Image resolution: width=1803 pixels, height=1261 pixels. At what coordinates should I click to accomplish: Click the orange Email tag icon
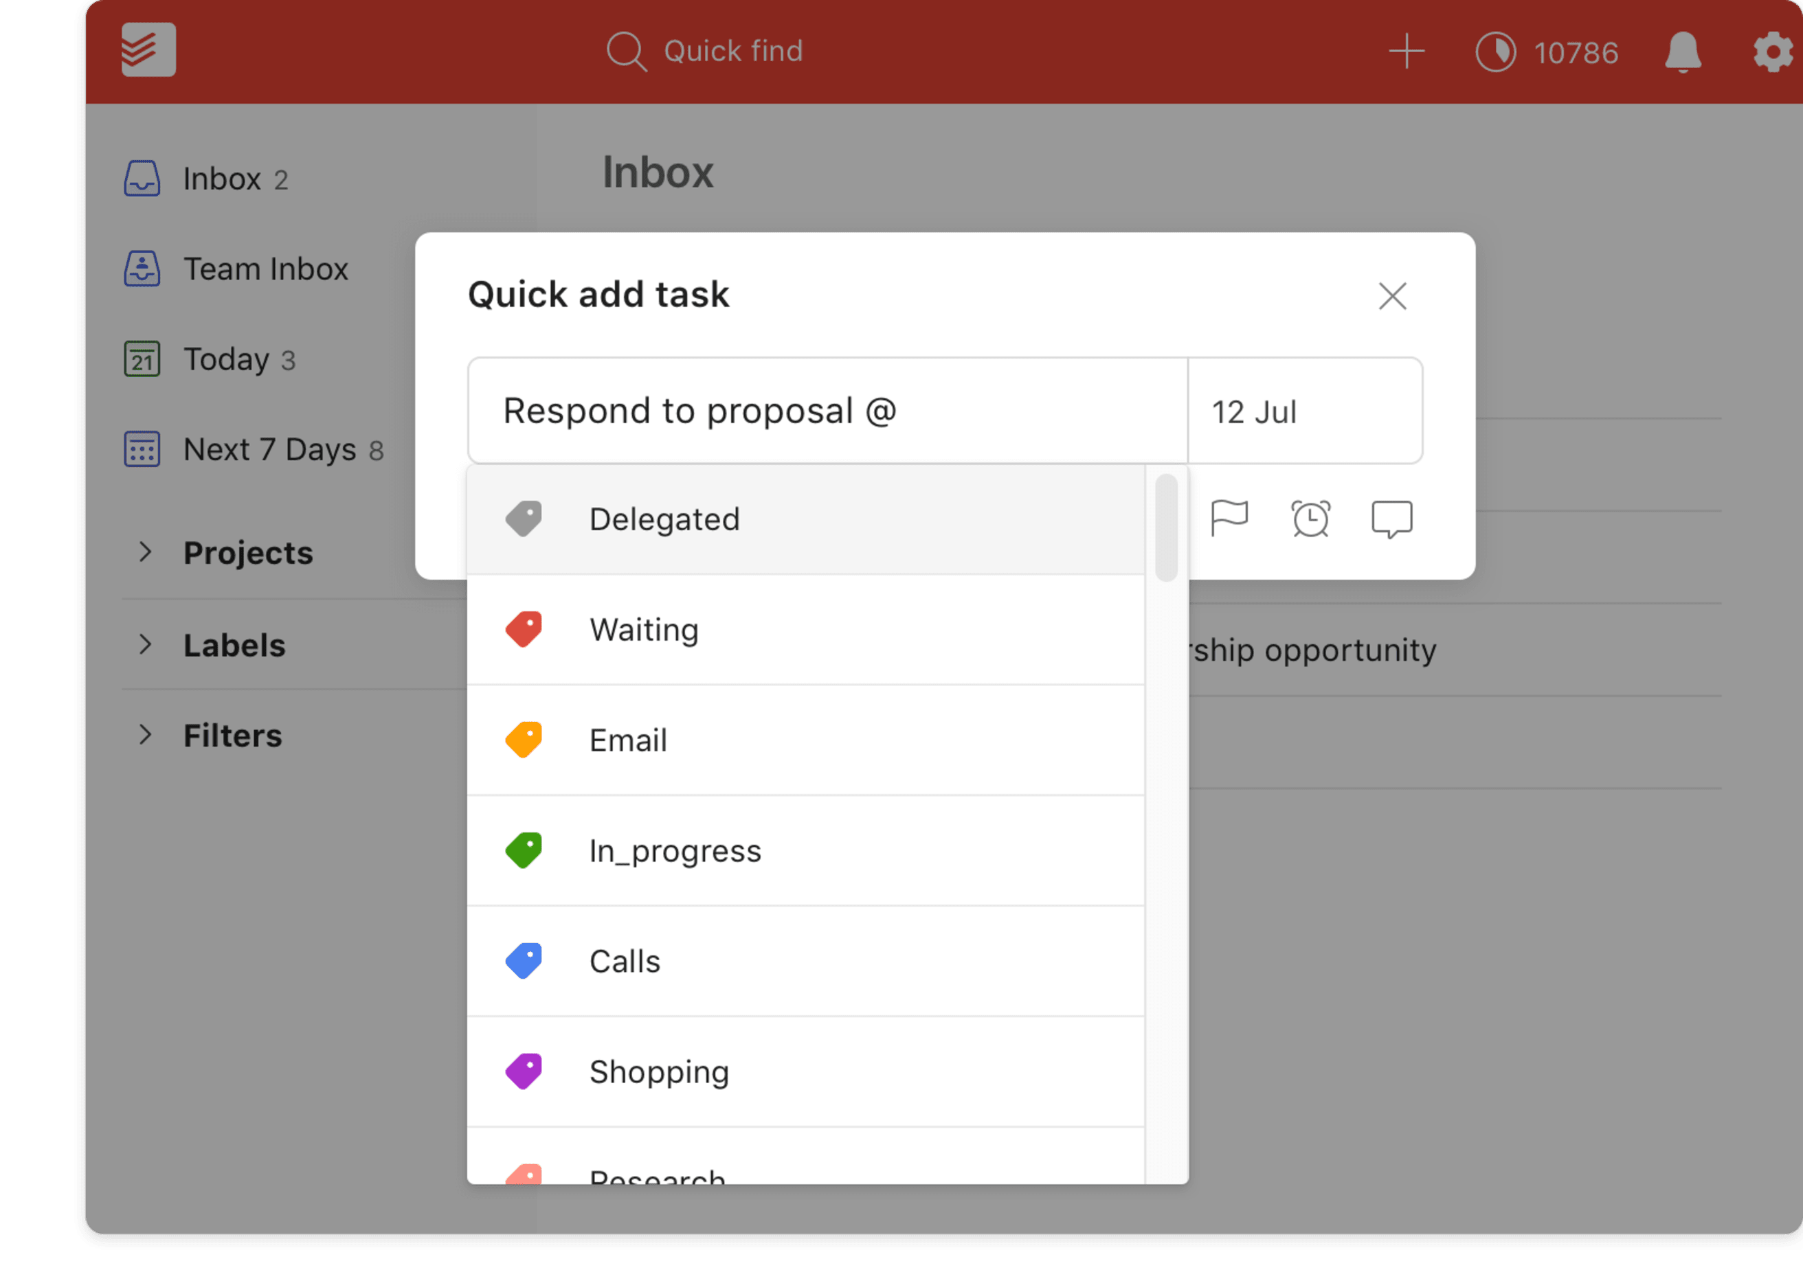coord(524,740)
